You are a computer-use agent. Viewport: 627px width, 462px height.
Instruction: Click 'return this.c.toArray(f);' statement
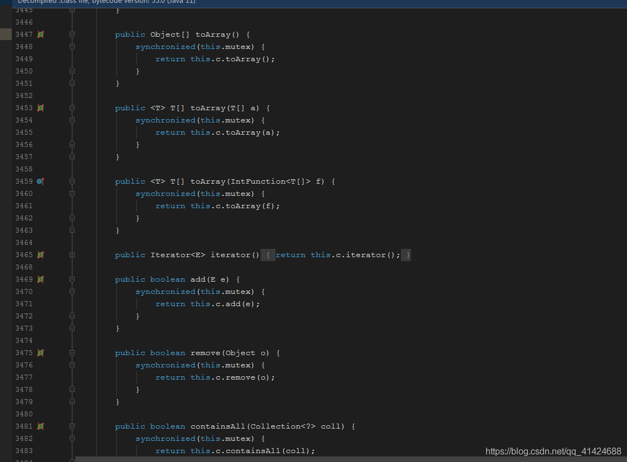pyautogui.click(x=218, y=206)
